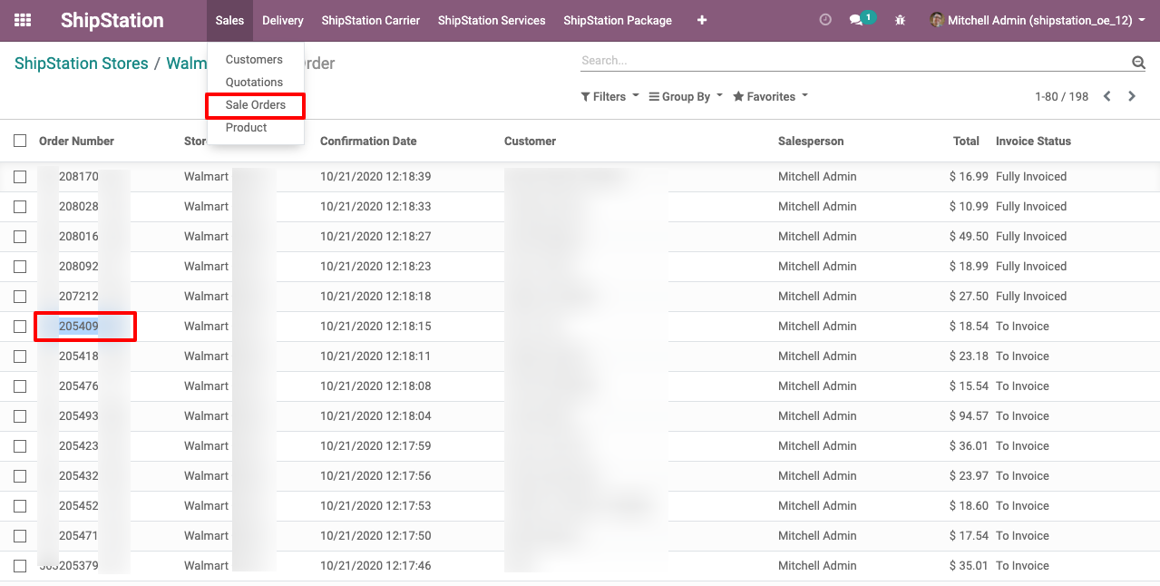Check the box for order 208028
Image resolution: width=1160 pixels, height=586 pixels.
tap(20, 206)
